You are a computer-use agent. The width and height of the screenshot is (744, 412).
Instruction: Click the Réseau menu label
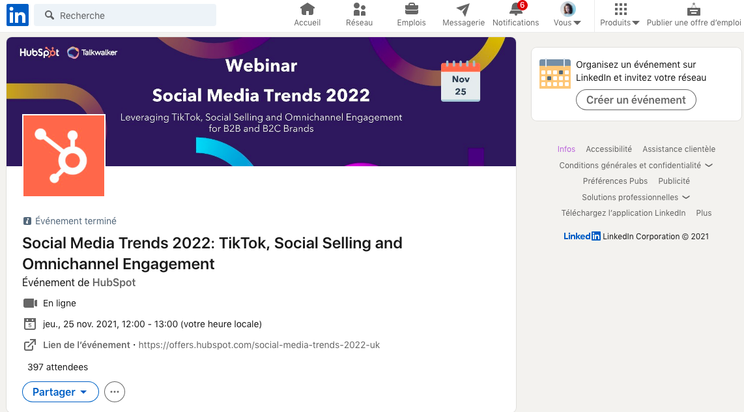359,22
